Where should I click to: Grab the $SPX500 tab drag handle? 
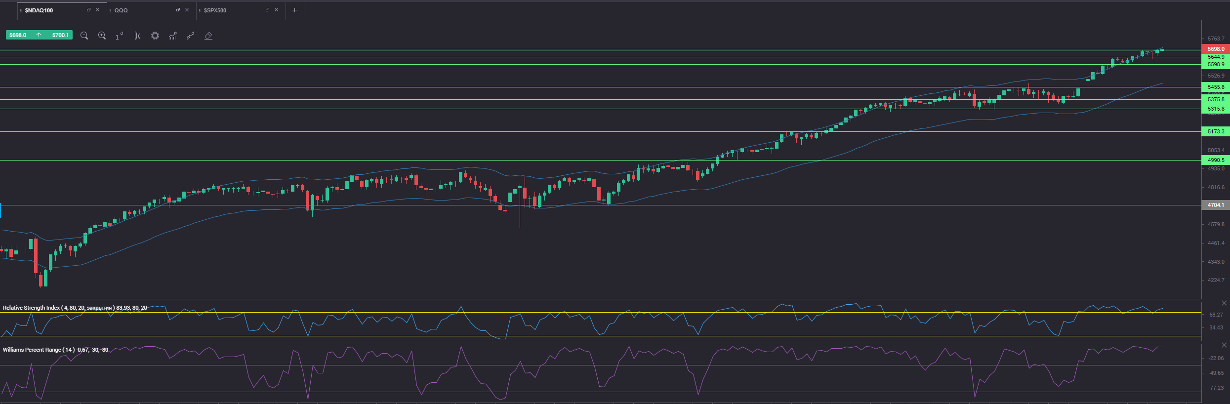pos(200,10)
